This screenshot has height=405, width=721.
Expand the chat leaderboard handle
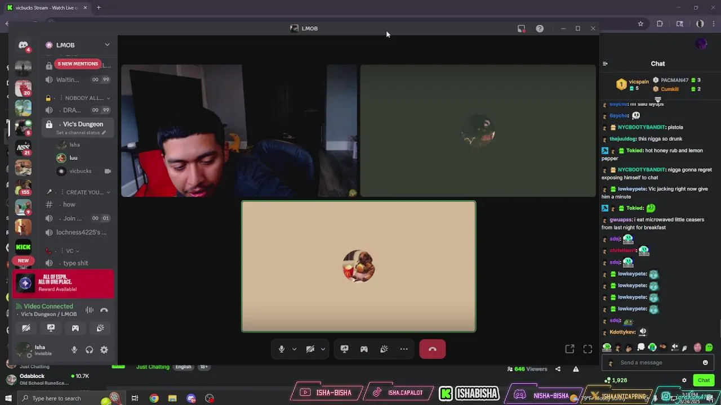657,100
